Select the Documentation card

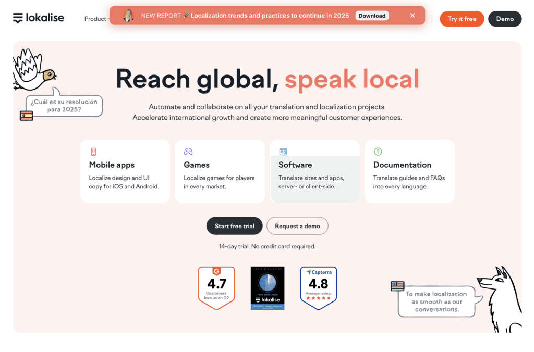pyautogui.click(x=409, y=171)
